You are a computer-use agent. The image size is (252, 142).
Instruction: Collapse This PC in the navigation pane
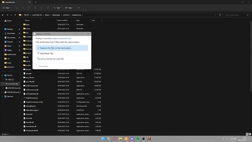[x=2, y=75]
